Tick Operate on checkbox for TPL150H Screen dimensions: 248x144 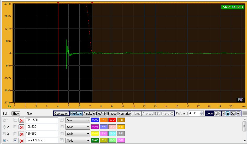(x=62, y=120)
